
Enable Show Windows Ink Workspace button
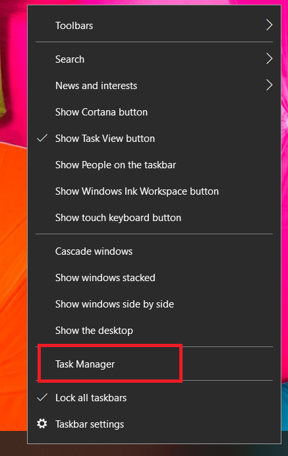(154, 191)
